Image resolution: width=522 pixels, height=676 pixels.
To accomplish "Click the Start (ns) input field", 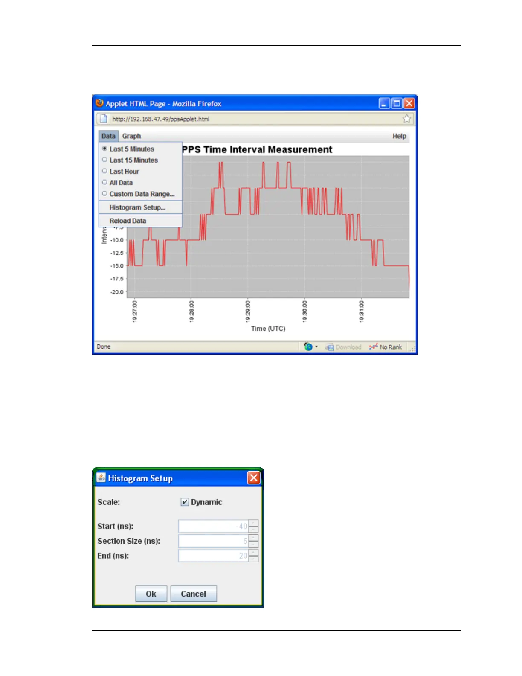I will (214, 526).
